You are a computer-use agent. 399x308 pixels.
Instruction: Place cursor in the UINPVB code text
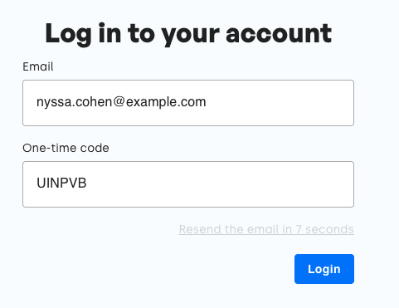pyautogui.click(x=61, y=183)
